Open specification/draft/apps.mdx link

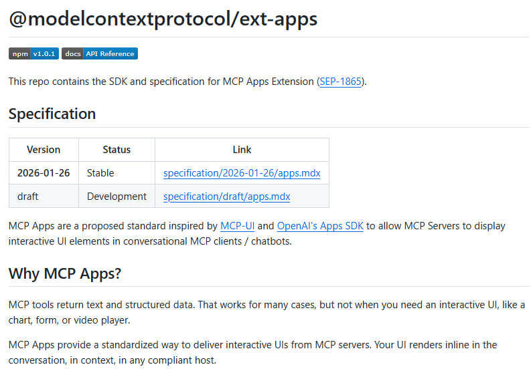(x=226, y=197)
